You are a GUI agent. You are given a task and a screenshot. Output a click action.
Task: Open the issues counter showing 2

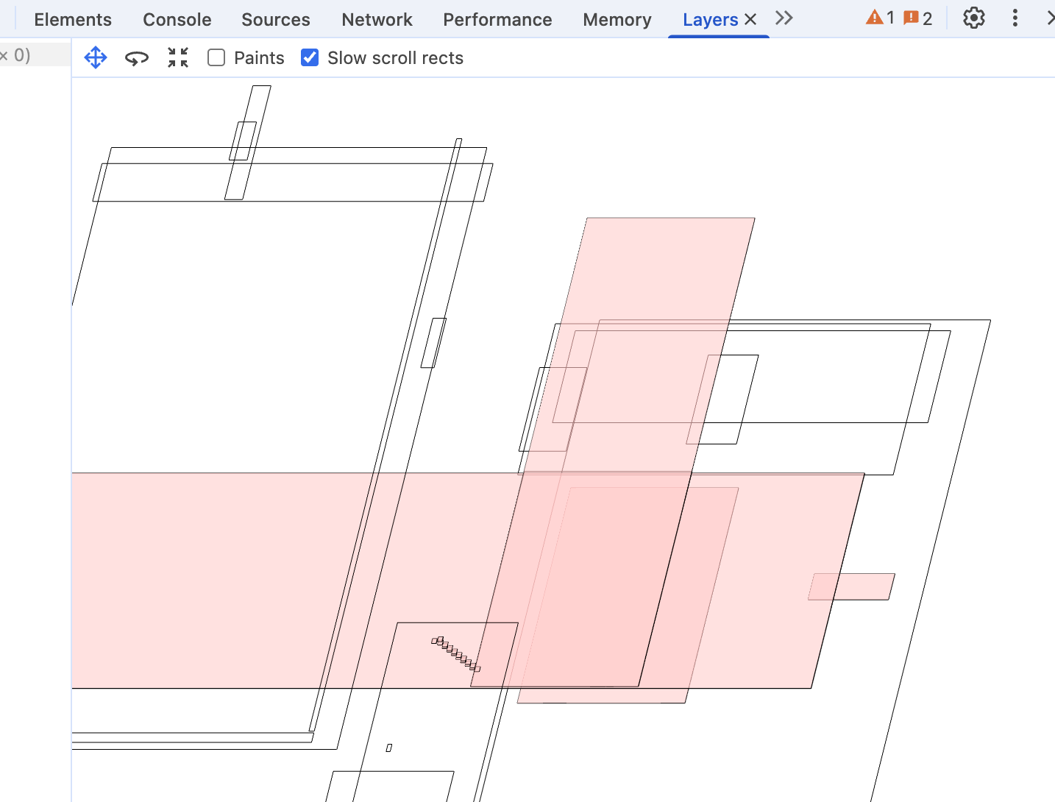(917, 18)
